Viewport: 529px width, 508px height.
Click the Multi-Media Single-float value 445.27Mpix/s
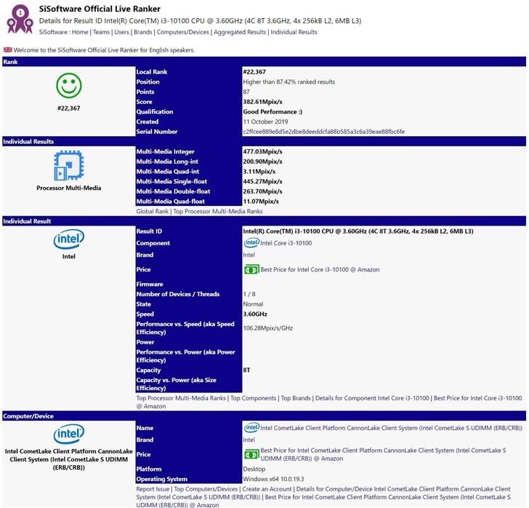coord(263,181)
